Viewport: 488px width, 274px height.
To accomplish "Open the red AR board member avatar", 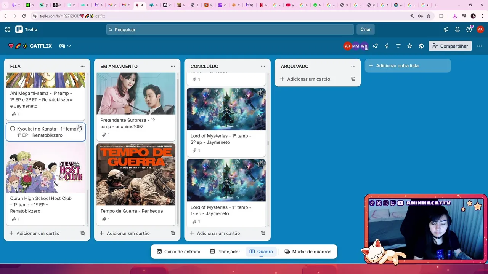I will click(x=347, y=46).
